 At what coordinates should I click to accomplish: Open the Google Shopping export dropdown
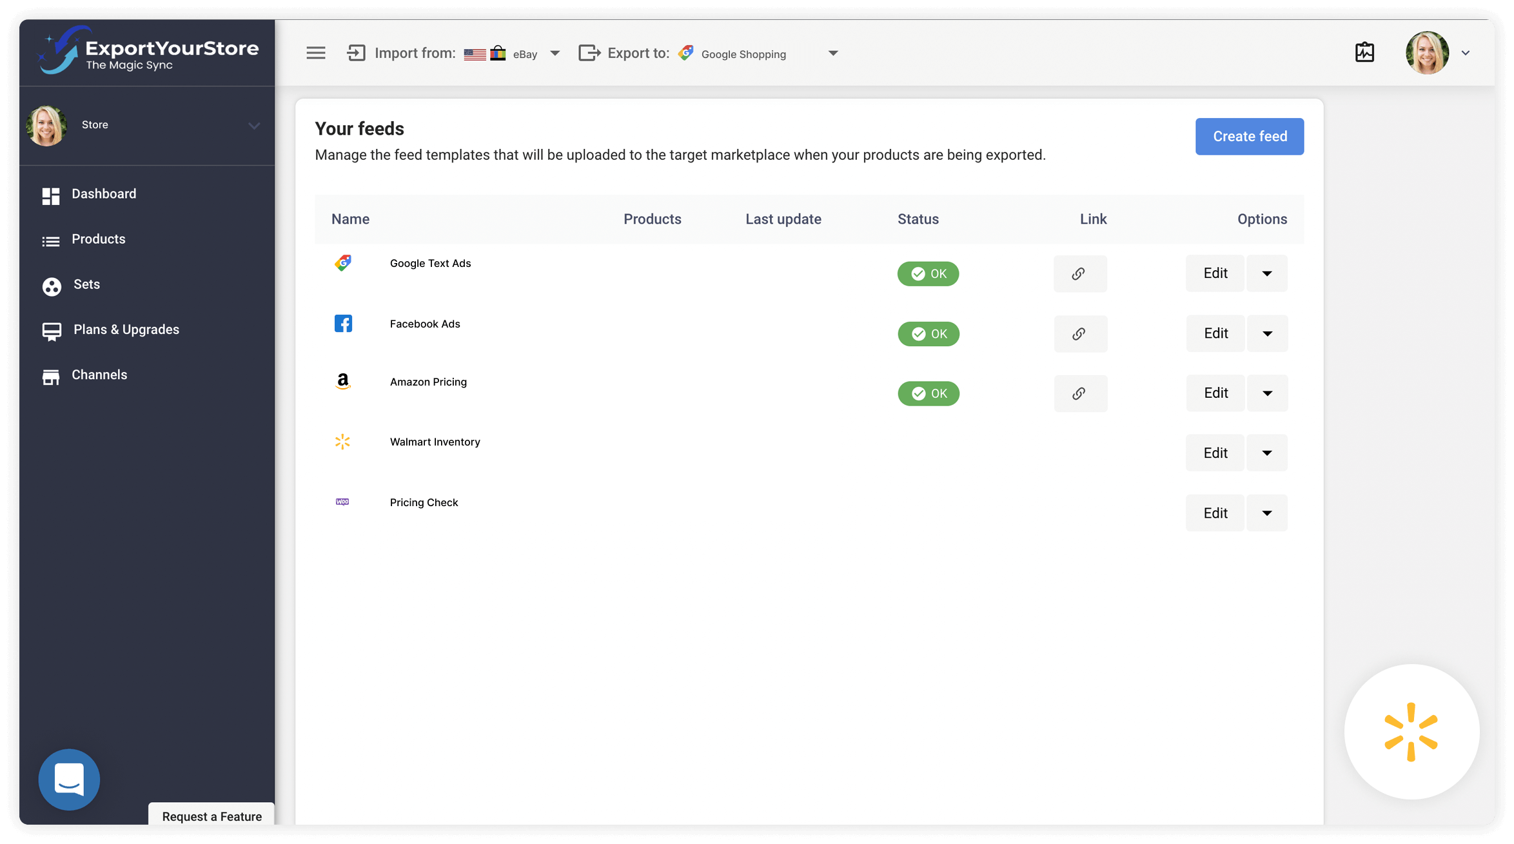tap(832, 54)
